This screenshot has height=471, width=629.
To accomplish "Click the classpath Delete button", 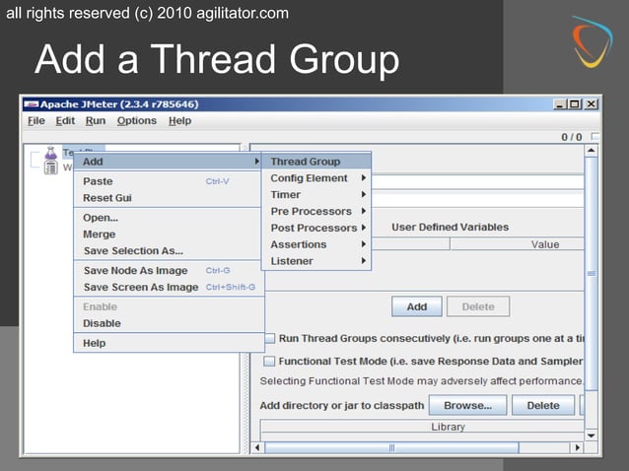I will coord(542,405).
